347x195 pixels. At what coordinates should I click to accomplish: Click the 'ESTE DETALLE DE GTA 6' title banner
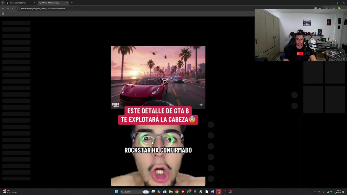(158, 115)
